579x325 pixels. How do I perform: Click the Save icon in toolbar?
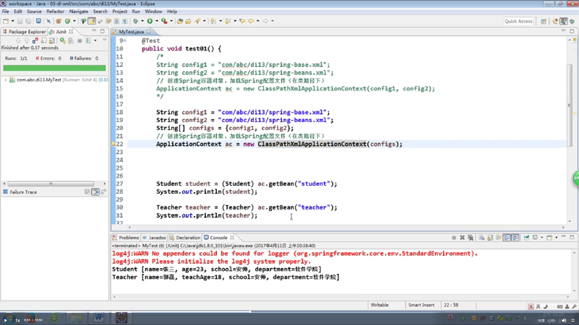pos(20,21)
